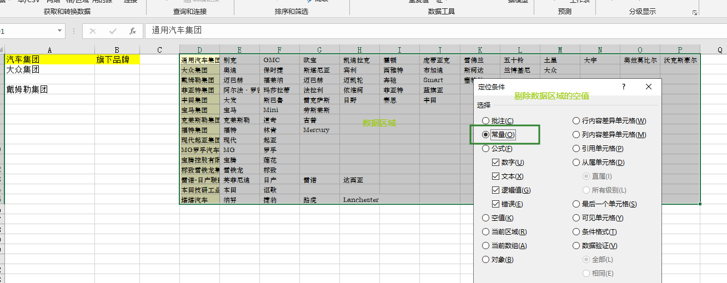Screen dimensions: 727x283
Task: Select column D header
Action: pos(200,50)
